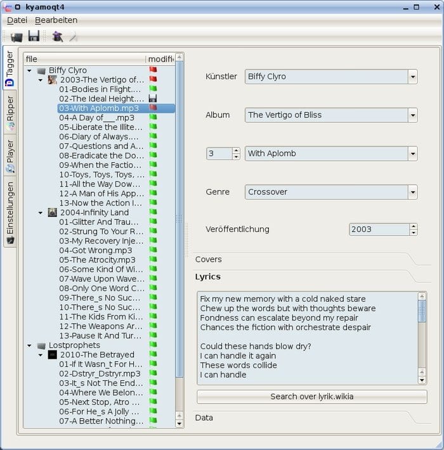
Task: Click the file tree vertical scrollbar thumb
Action: click(x=180, y=219)
